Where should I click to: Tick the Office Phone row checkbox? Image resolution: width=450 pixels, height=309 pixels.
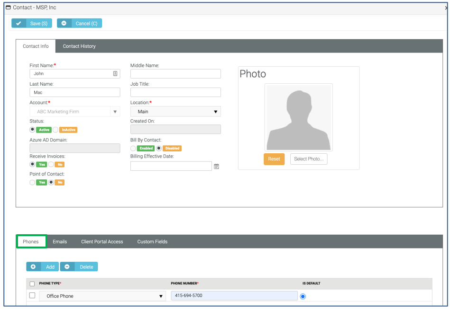32,296
